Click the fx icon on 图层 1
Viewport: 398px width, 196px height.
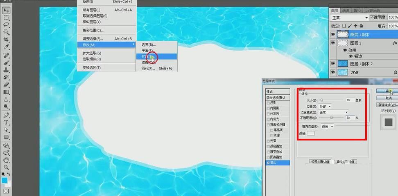point(394,43)
